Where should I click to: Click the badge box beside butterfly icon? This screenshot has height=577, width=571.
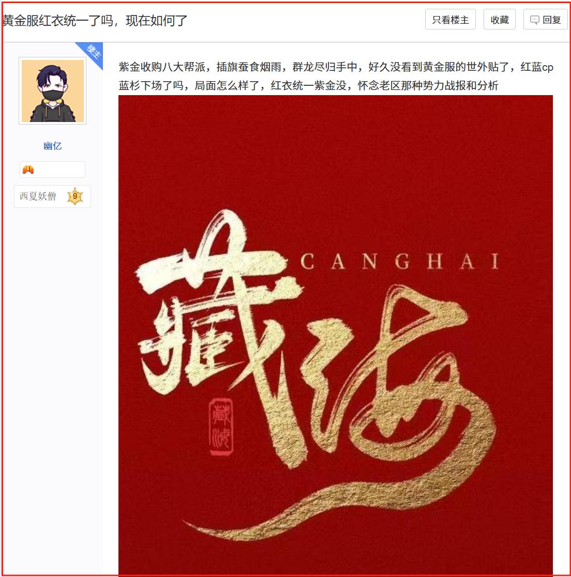[52, 170]
